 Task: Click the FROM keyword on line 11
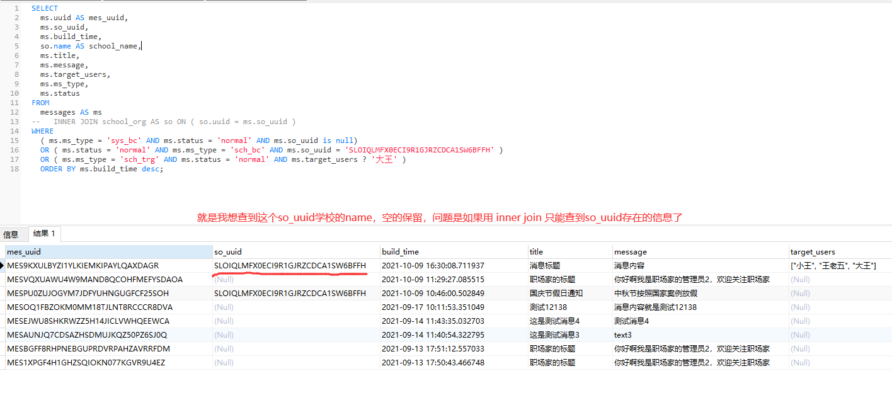tap(40, 103)
